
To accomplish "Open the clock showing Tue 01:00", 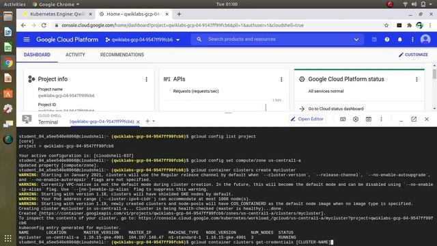I will click(227, 4).
